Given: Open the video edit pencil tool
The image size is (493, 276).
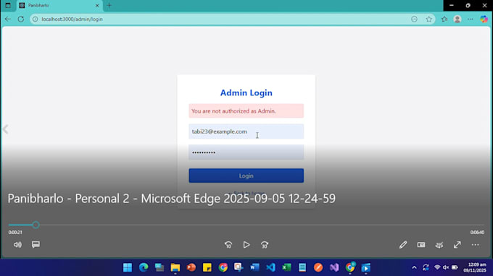Looking at the screenshot, I should pos(403,245).
